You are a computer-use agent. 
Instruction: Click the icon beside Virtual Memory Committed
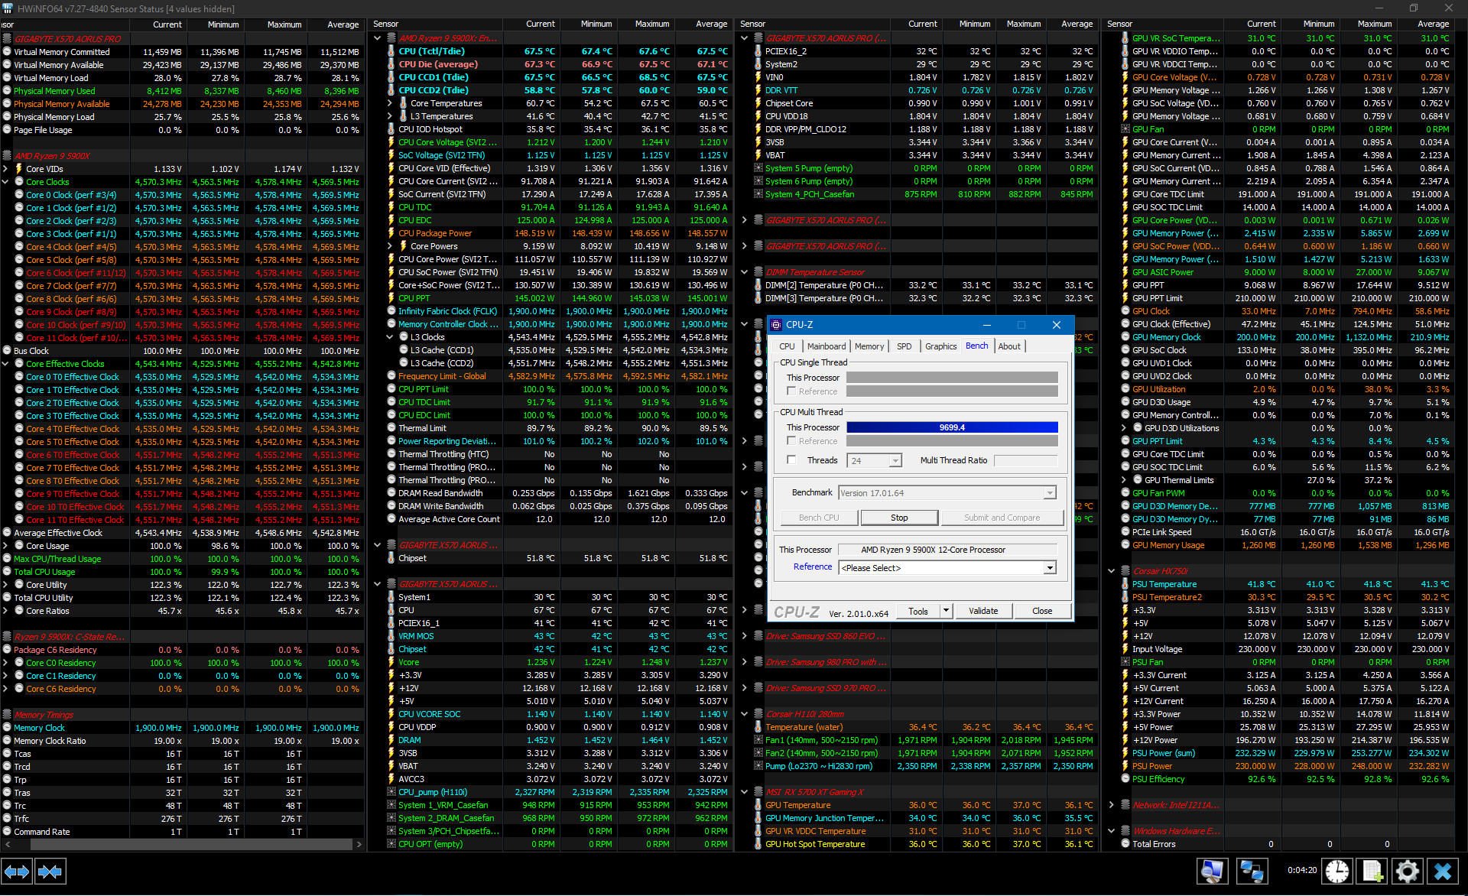(7, 52)
